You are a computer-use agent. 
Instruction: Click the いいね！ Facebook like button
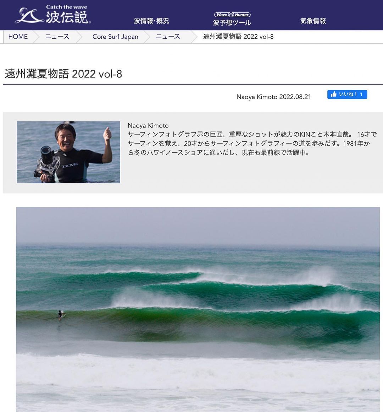coord(347,94)
